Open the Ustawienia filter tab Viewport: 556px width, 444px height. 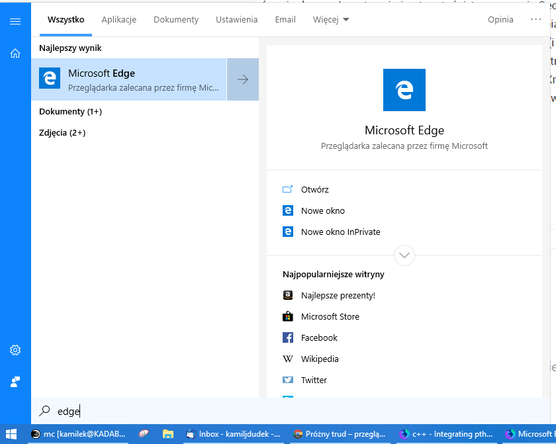click(x=236, y=19)
